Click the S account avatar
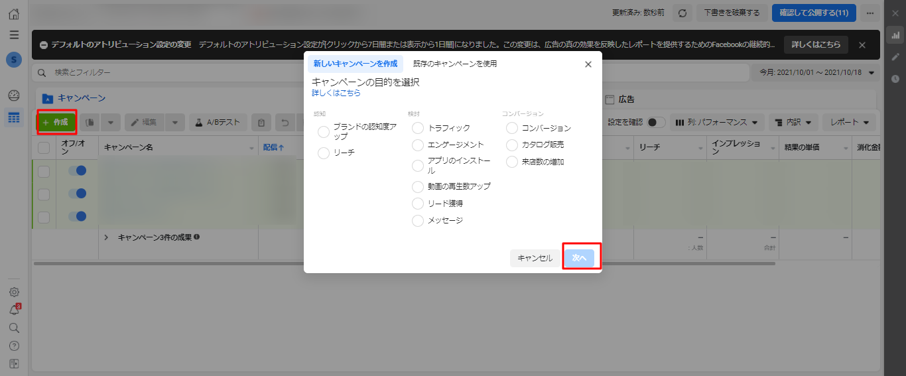Image resolution: width=906 pixels, height=376 pixels. coord(14,60)
